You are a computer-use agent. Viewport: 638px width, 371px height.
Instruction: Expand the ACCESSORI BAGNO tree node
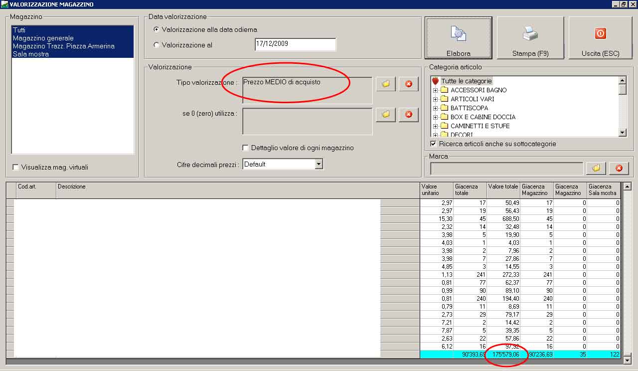[x=435, y=90]
